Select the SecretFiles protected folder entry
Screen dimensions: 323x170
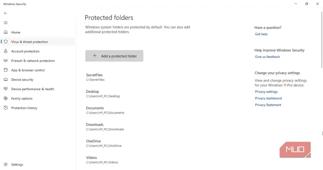tap(95, 77)
